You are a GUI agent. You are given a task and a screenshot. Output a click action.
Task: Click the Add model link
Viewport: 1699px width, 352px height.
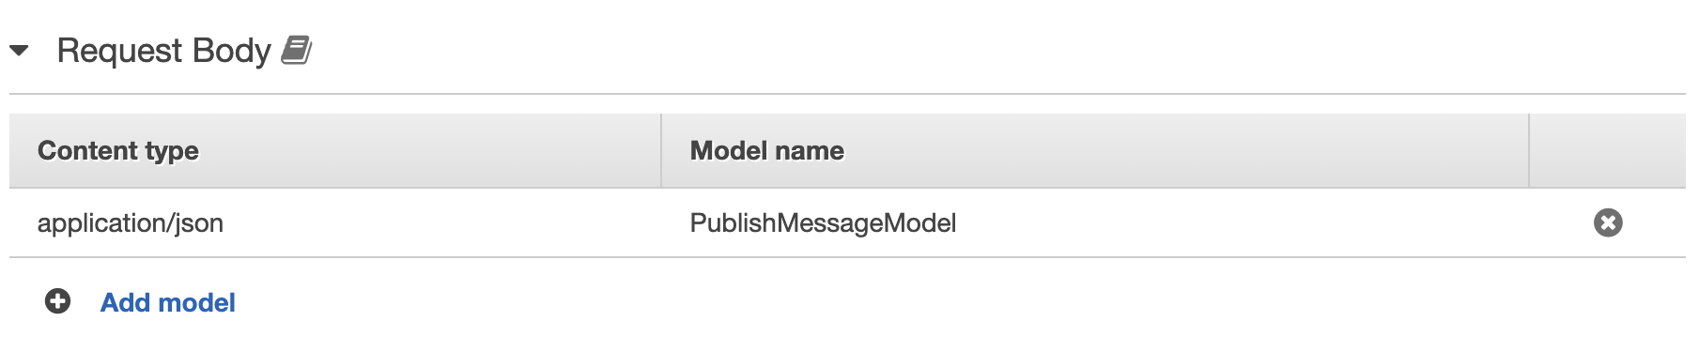tap(168, 302)
